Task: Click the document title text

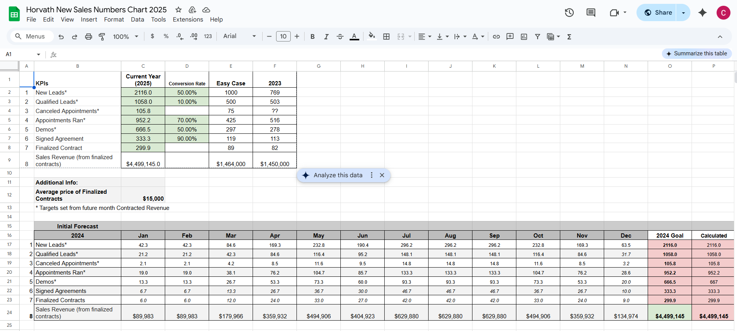Action: click(x=96, y=10)
